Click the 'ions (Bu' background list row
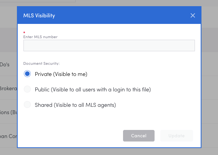The image size is (218, 155). pyautogui.click(x=8, y=112)
